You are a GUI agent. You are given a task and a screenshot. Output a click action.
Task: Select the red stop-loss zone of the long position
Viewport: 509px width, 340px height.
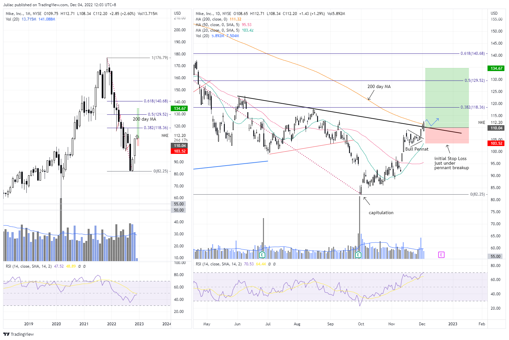pos(447,136)
